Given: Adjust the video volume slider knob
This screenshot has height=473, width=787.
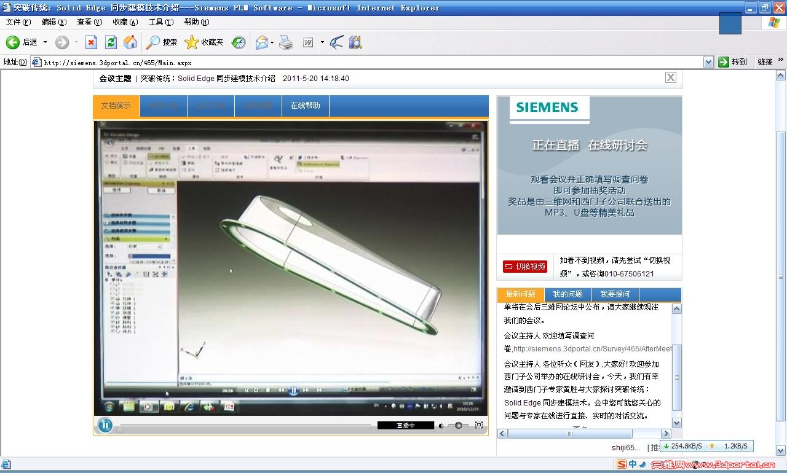Looking at the screenshot, I should tap(459, 425).
